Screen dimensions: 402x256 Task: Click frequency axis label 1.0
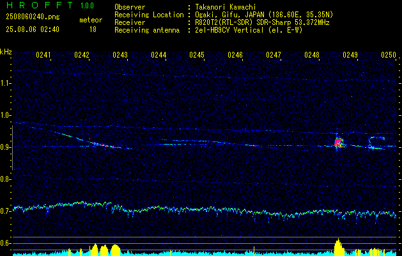[x=5, y=115]
